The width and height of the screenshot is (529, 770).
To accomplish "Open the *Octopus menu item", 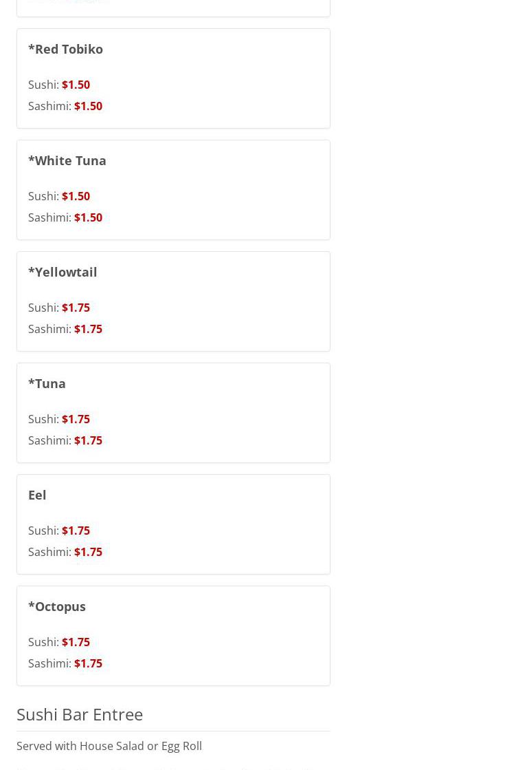I will (57, 606).
